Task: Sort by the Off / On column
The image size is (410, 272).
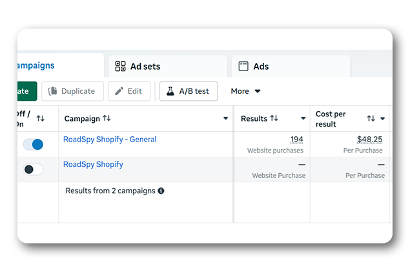Action: [40, 118]
